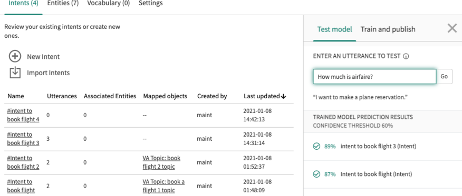
Task: Click utterance count 3 for flight 3
Action: [x=48, y=139]
